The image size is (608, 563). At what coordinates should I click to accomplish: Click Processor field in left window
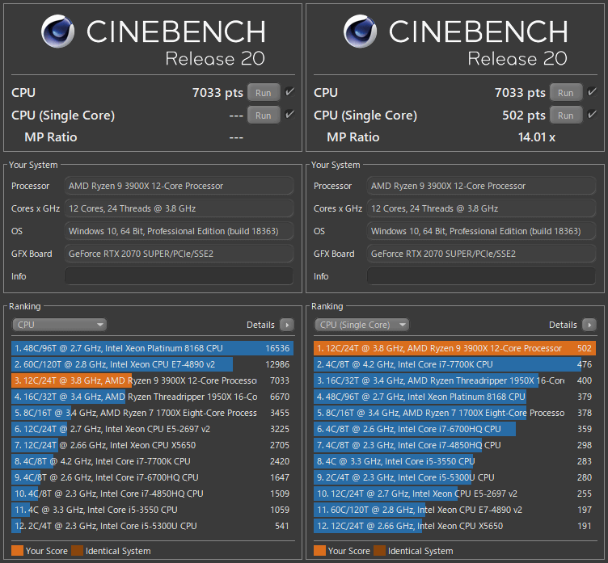click(x=179, y=186)
